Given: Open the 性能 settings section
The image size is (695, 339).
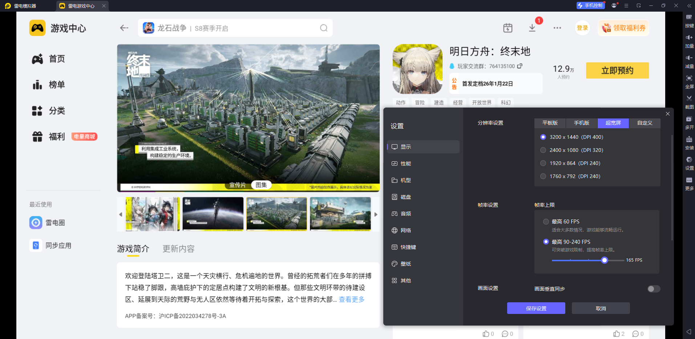Looking at the screenshot, I should (406, 164).
